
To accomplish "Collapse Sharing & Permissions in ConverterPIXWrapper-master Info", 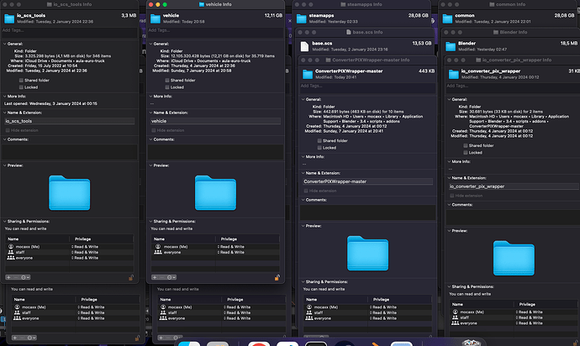I will (x=303, y=281).
